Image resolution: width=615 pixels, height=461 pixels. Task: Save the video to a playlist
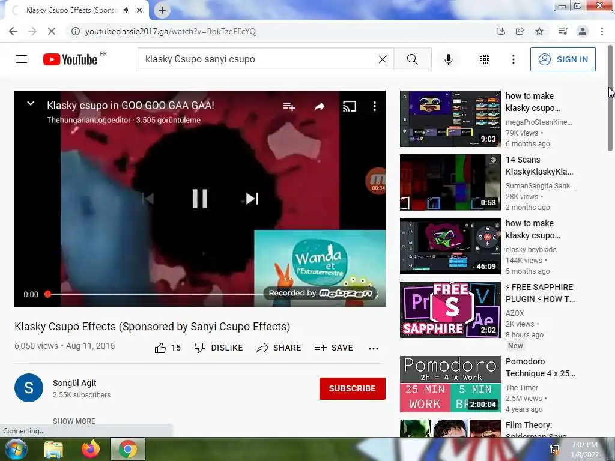pos(334,348)
